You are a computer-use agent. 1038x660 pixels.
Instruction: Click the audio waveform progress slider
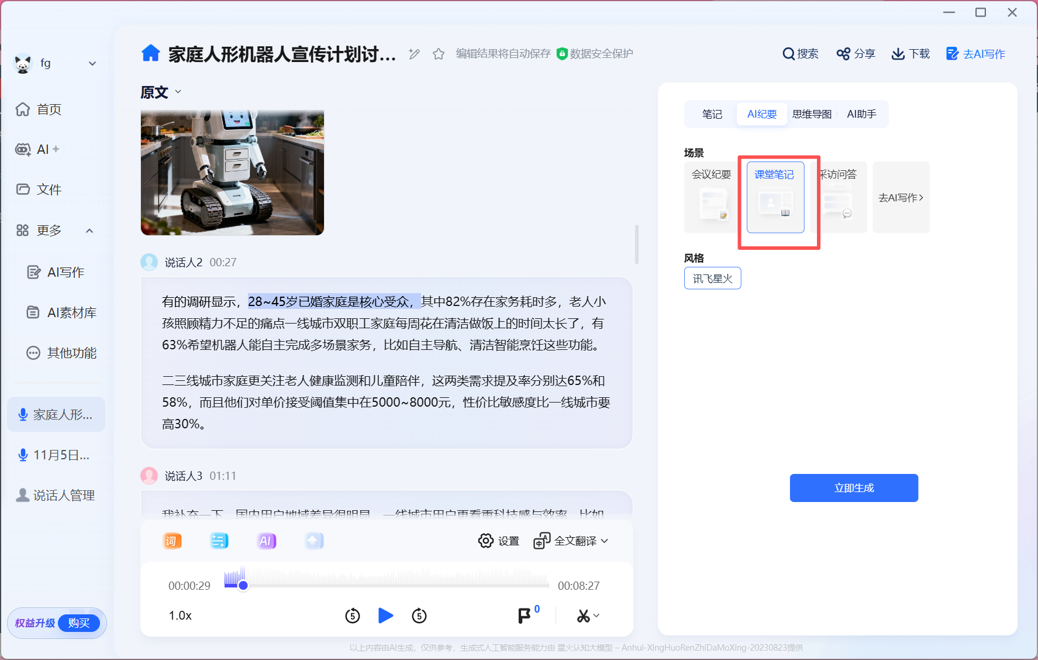pos(386,581)
